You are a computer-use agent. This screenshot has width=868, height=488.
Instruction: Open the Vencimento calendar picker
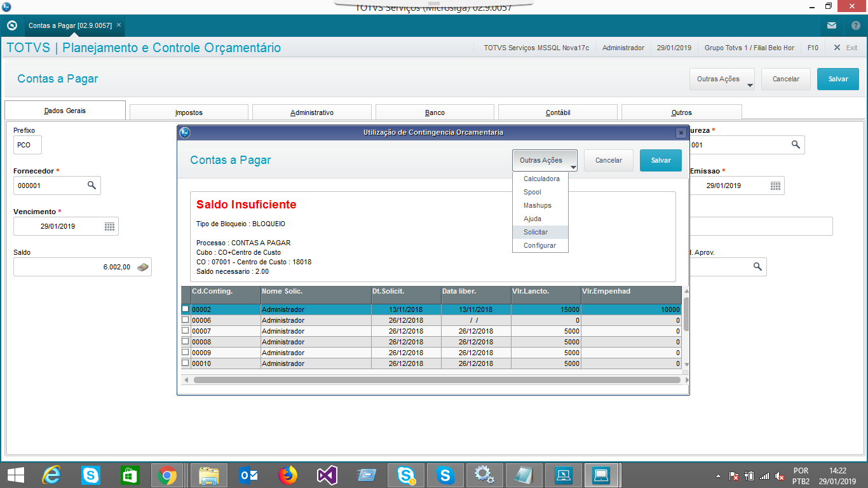(x=109, y=226)
